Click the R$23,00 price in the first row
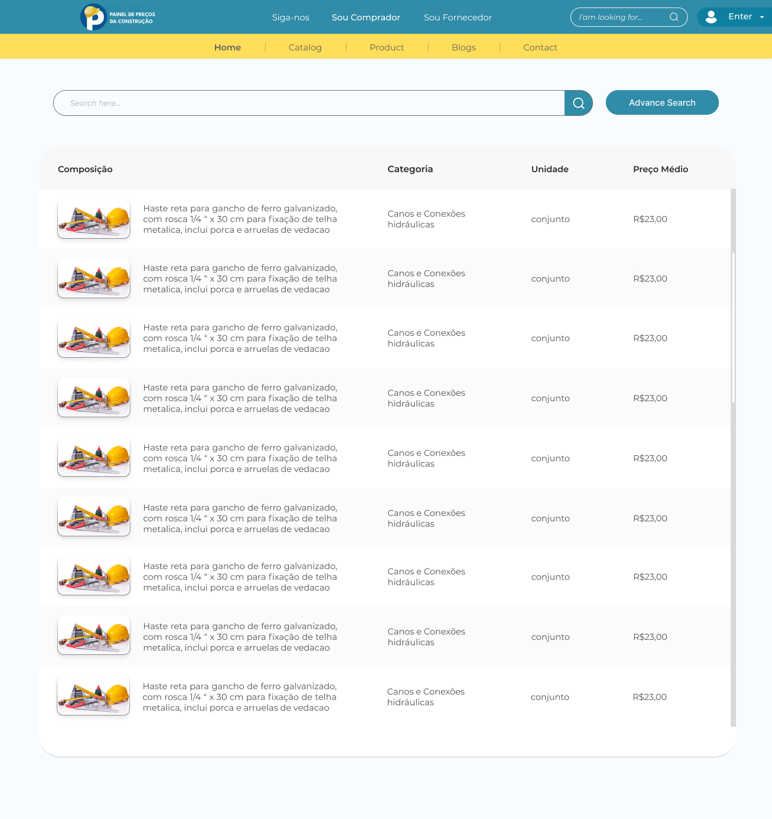 tap(650, 219)
